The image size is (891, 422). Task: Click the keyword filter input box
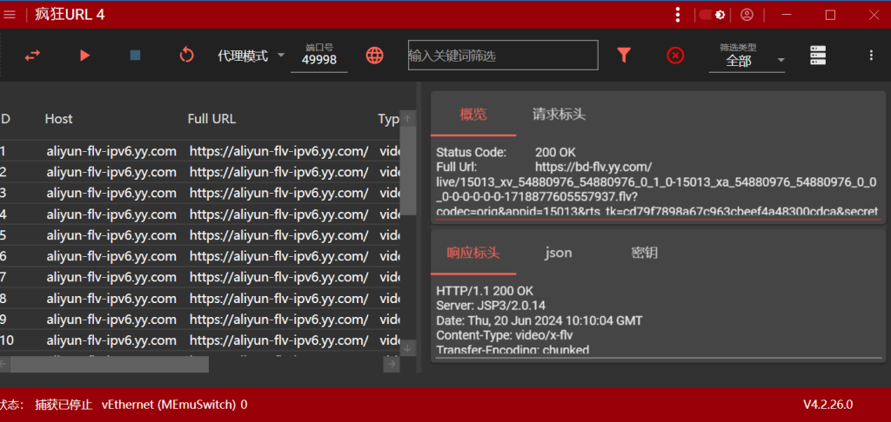click(x=503, y=55)
